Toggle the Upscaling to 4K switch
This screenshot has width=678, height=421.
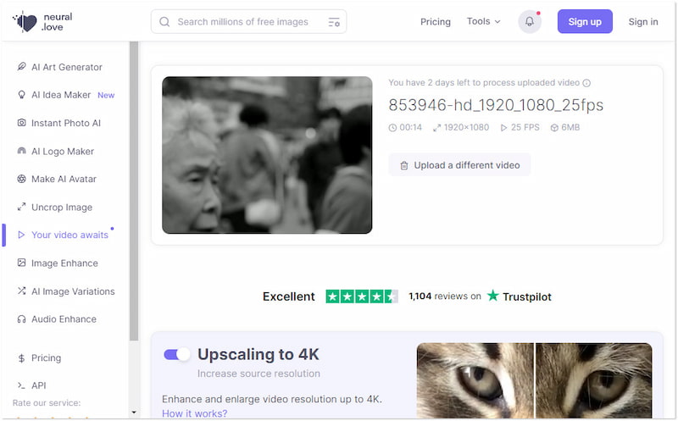point(177,354)
